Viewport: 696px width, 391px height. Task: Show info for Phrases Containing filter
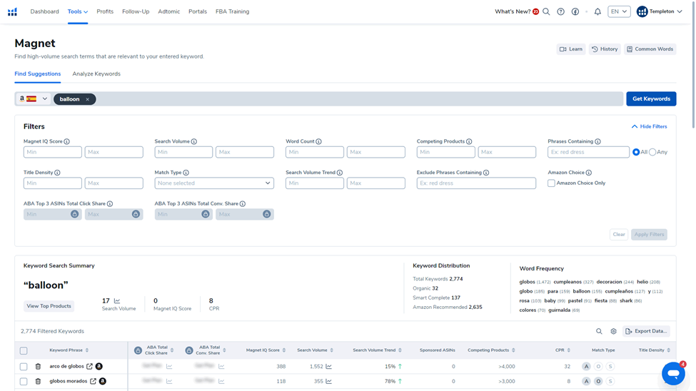(598, 141)
